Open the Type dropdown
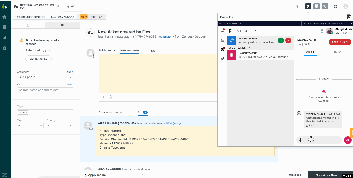This screenshot has height=178, width=353. coord(30,126)
